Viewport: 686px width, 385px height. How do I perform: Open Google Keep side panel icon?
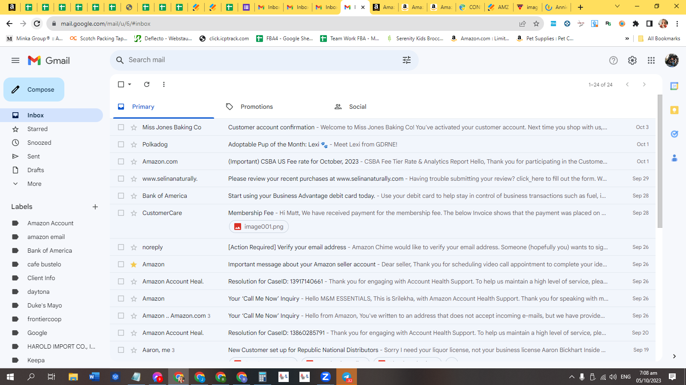click(674, 110)
